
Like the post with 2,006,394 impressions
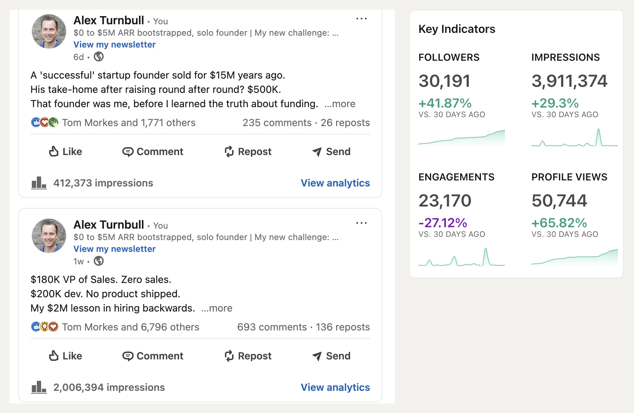click(65, 356)
